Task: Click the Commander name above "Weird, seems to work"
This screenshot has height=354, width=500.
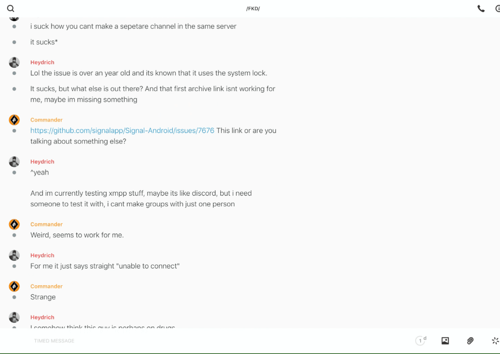Action: pos(46,224)
